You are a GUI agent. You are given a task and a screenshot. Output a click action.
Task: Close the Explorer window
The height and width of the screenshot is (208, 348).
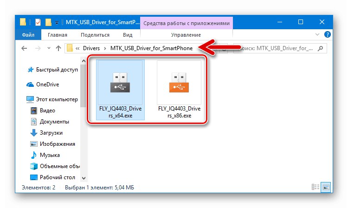(322, 22)
